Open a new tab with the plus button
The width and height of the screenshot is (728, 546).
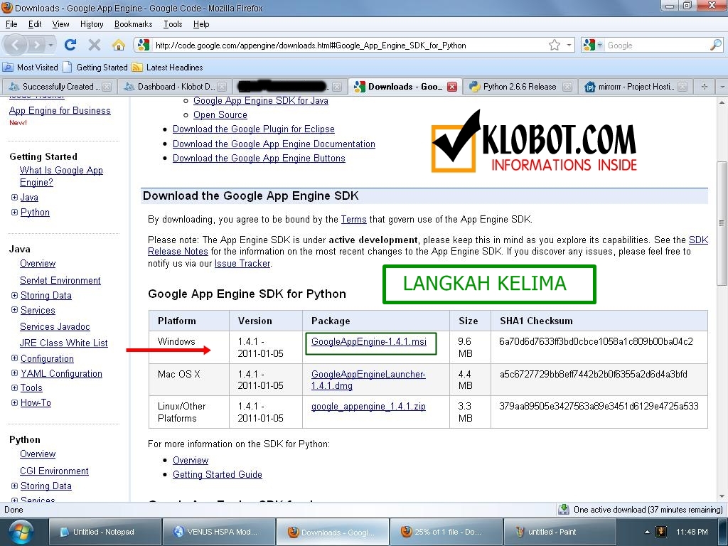point(705,87)
